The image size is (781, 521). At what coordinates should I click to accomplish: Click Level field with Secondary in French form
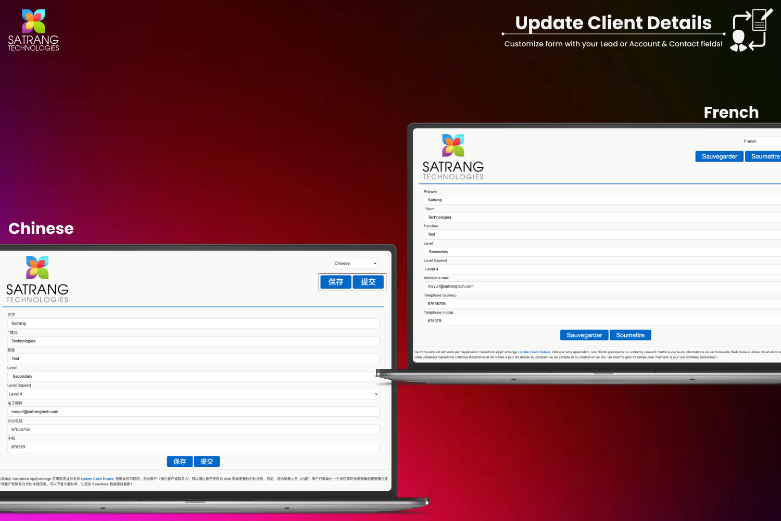pyautogui.click(x=602, y=252)
